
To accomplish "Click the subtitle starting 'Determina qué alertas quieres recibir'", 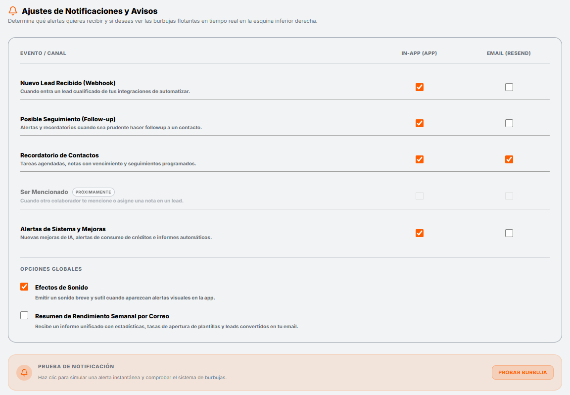I will tap(162, 21).
